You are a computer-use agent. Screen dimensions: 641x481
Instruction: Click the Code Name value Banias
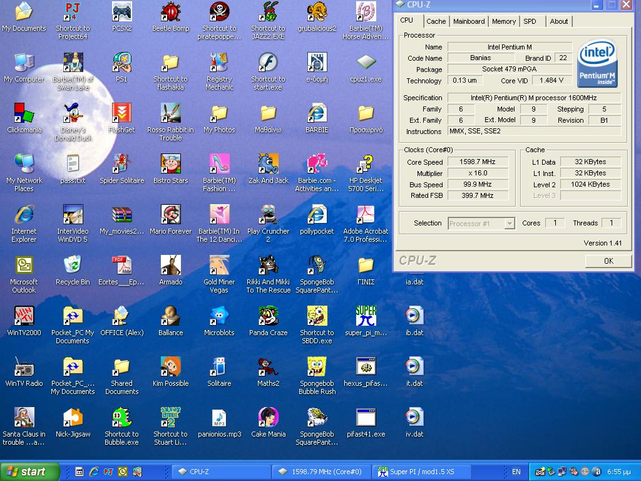coord(481,58)
